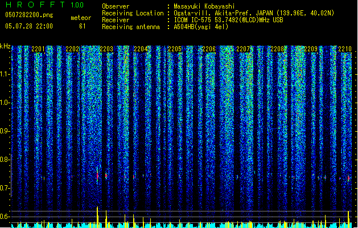Select antenna value A504HB(yagi 4el)
This screenshot has height=228, width=358.
pos(201,27)
